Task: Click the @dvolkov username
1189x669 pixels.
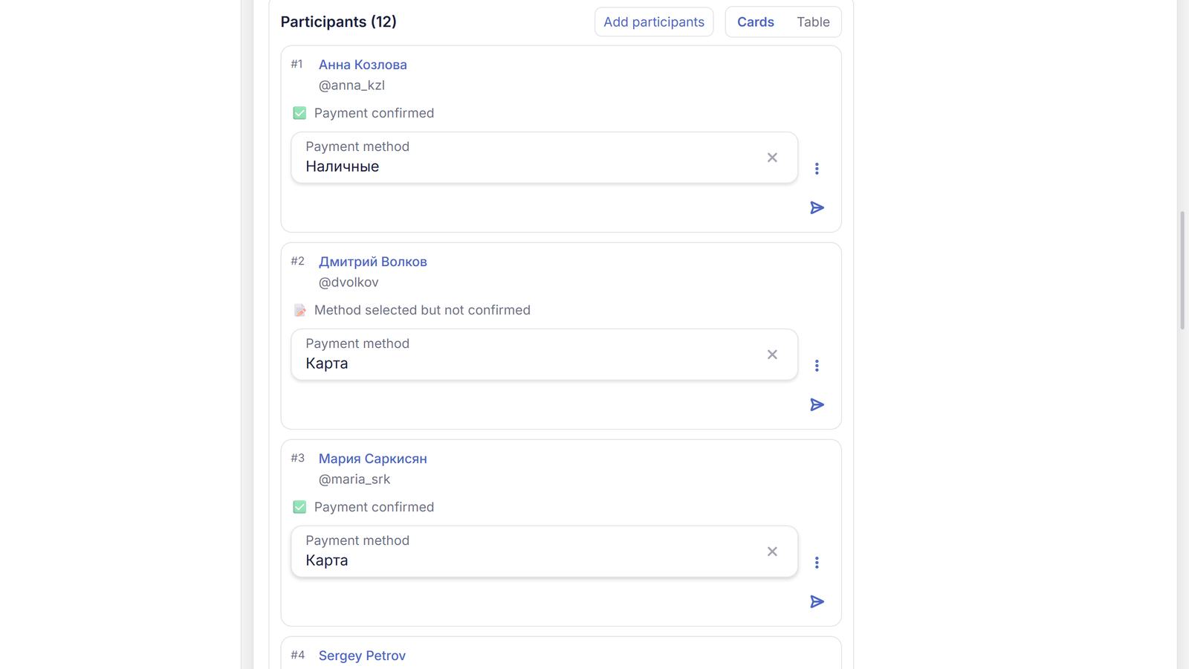Action: 349,282
